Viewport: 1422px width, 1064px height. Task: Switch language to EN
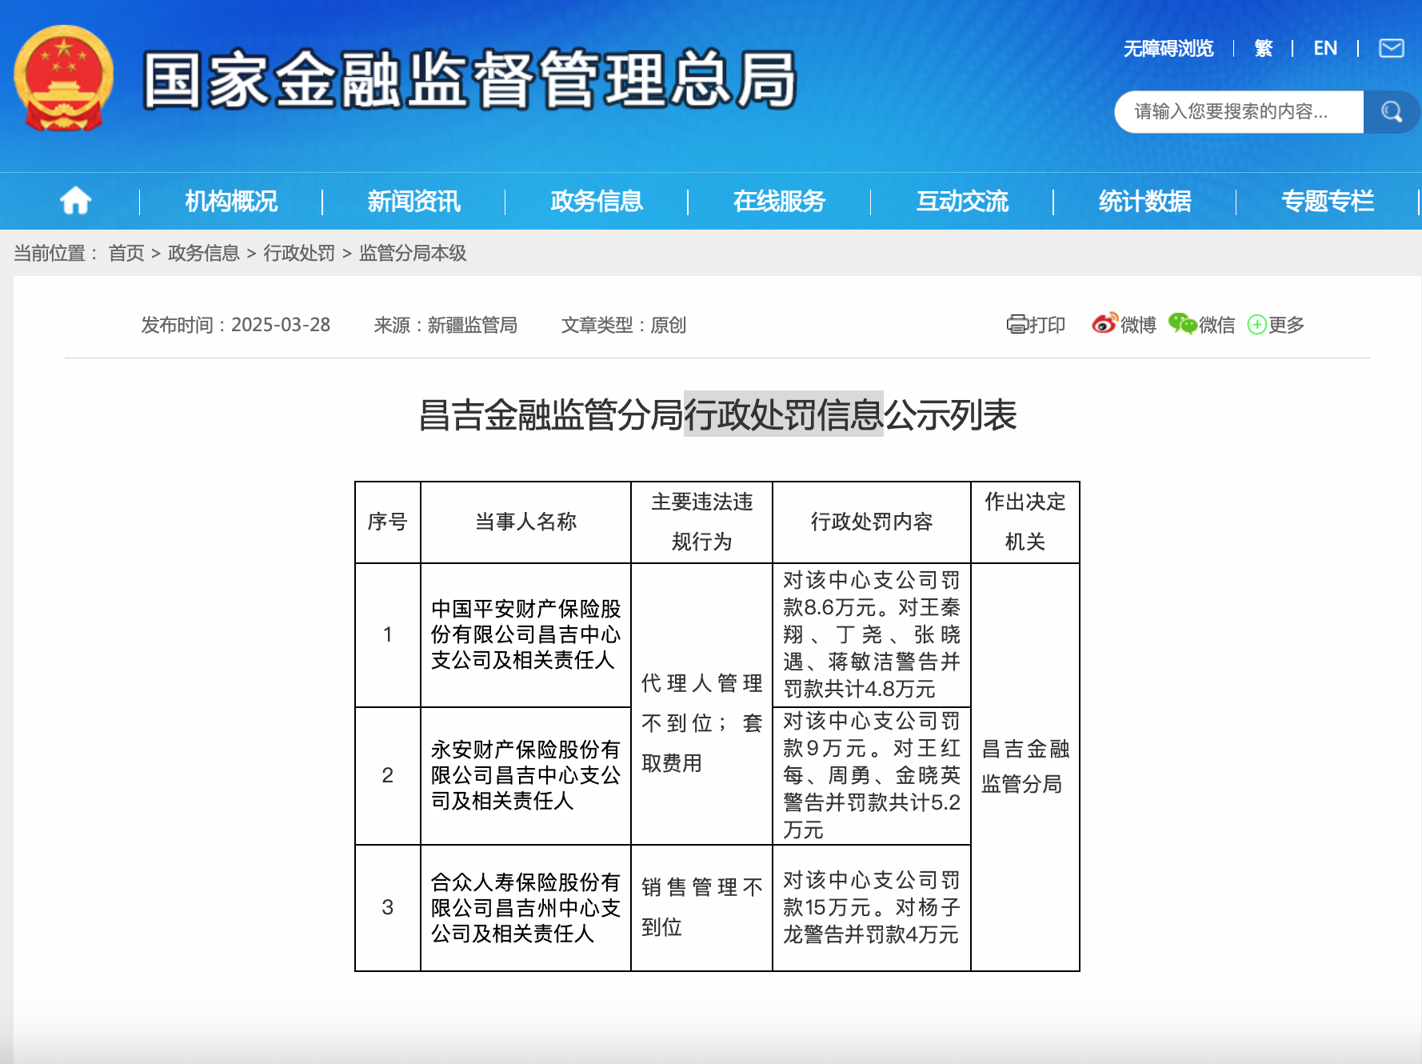coord(1325,49)
